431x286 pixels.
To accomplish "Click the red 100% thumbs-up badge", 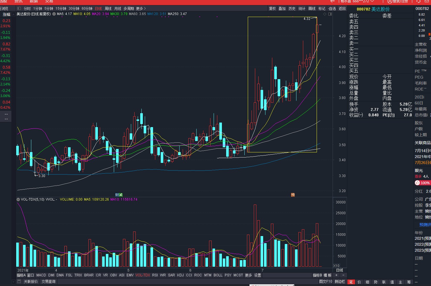I will coord(423,183).
